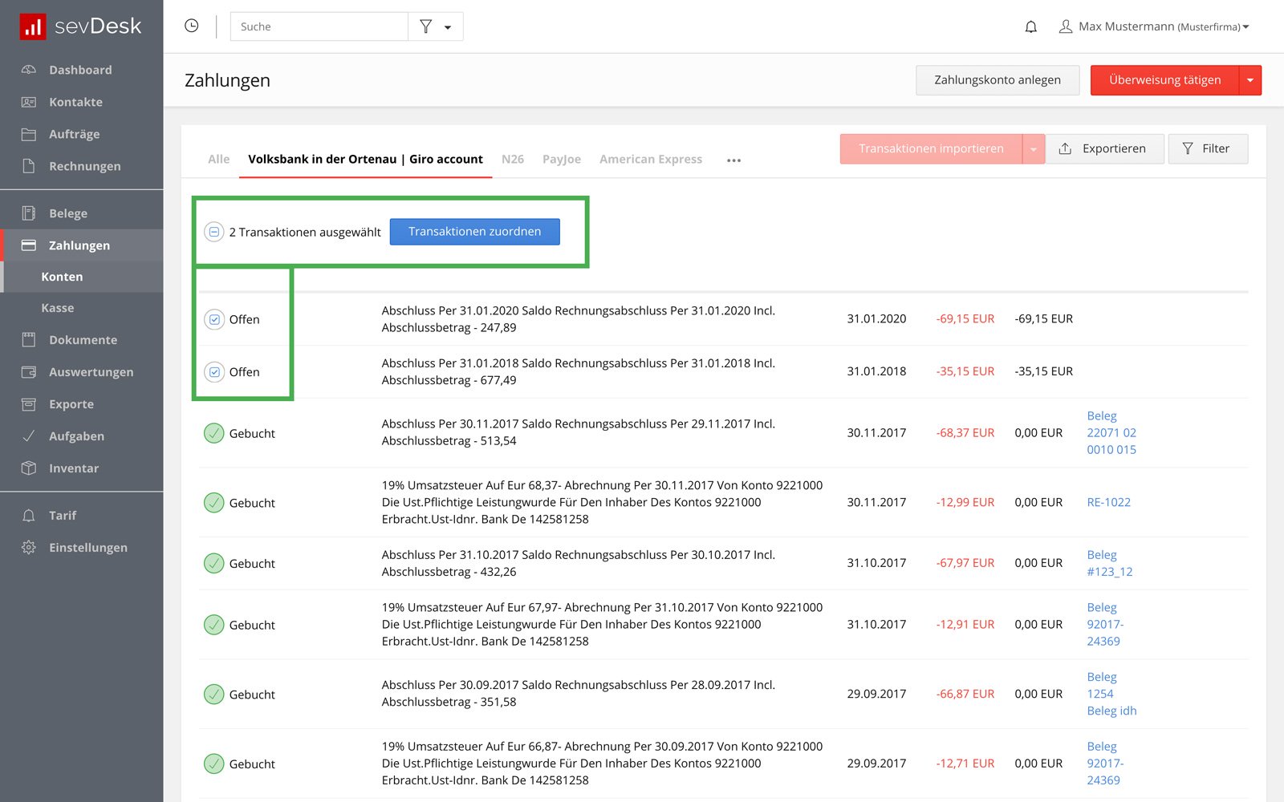1284x802 pixels.
Task: Open the sevDesk logo home
Action: (x=80, y=26)
